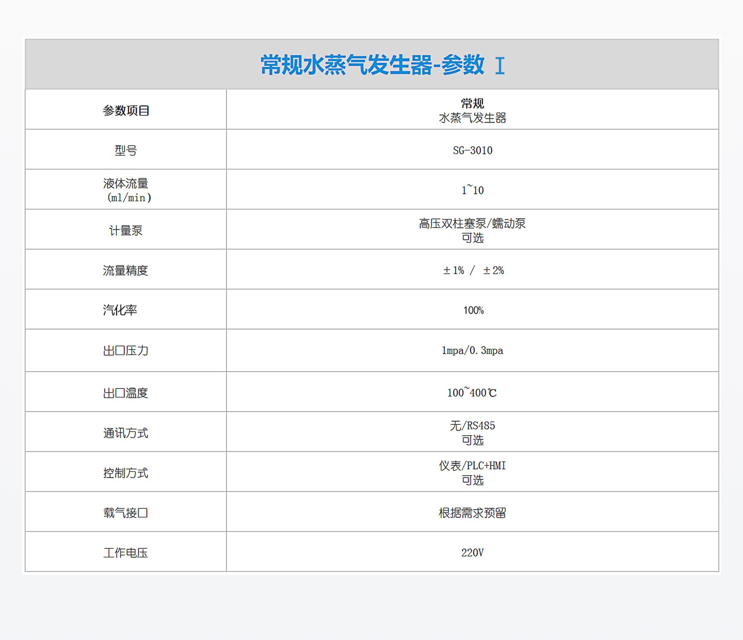743x640 pixels.
Task: Click the 100% vaporization value
Action: click(x=473, y=310)
